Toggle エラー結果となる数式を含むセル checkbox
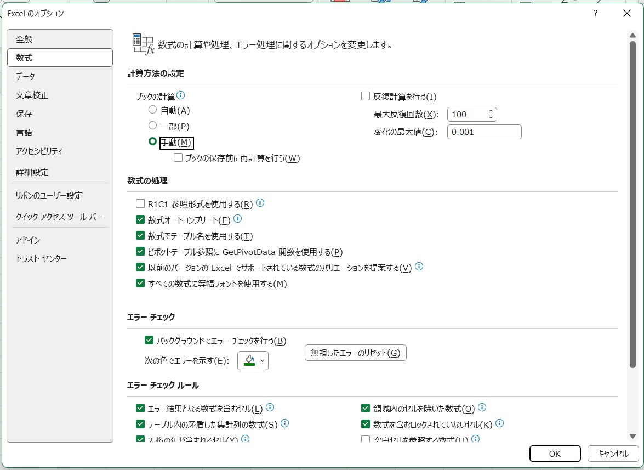This screenshot has height=470, width=644. (x=140, y=408)
